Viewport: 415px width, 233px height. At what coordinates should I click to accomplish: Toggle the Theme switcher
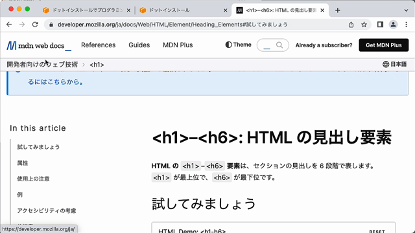coord(238,45)
